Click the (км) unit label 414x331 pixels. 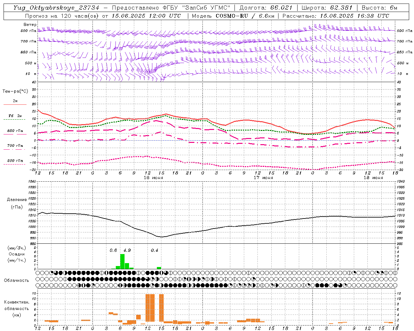[17, 315]
